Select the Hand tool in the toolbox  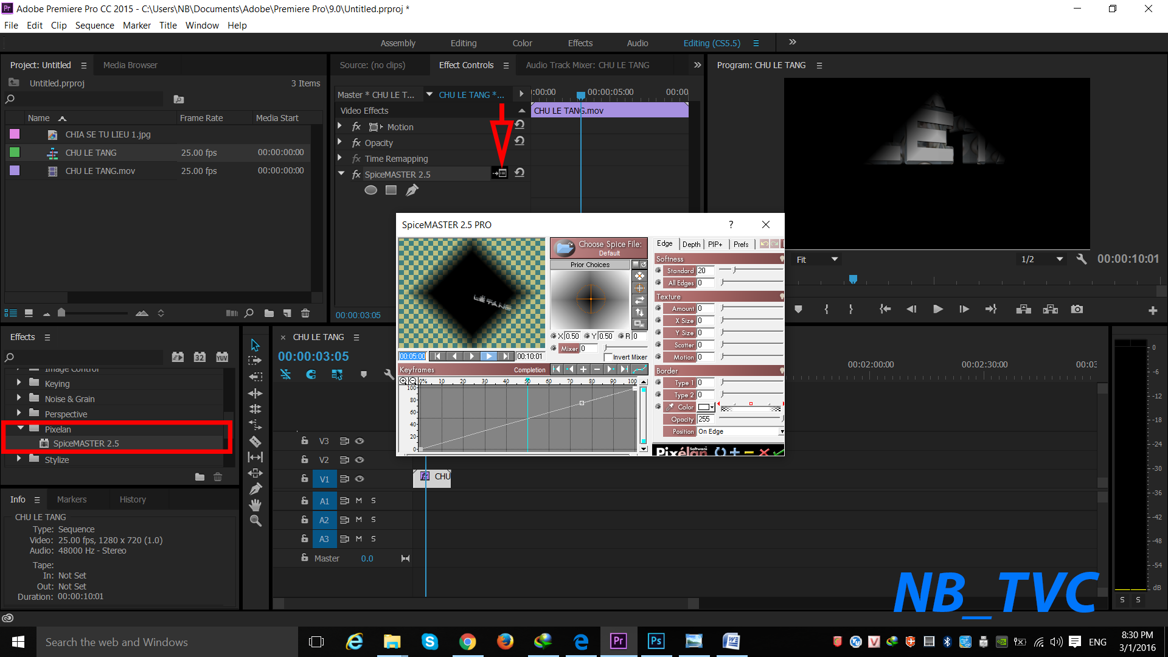255,505
